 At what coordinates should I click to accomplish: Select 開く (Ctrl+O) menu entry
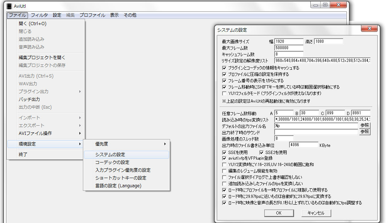(x=46, y=23)
